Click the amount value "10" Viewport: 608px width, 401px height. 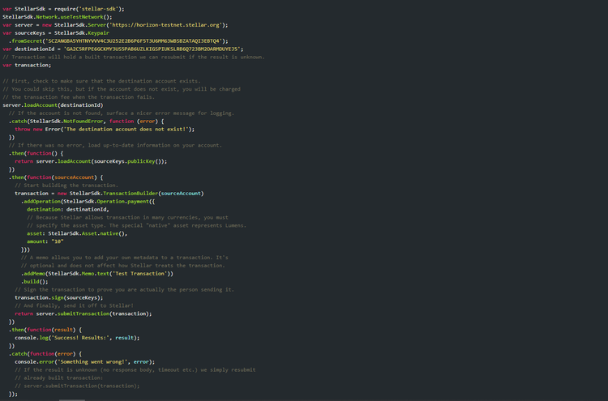coord(57,241)
